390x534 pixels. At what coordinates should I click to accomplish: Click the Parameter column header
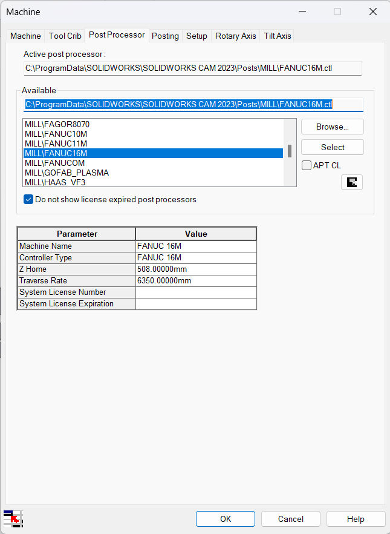(x=77, y=234)
